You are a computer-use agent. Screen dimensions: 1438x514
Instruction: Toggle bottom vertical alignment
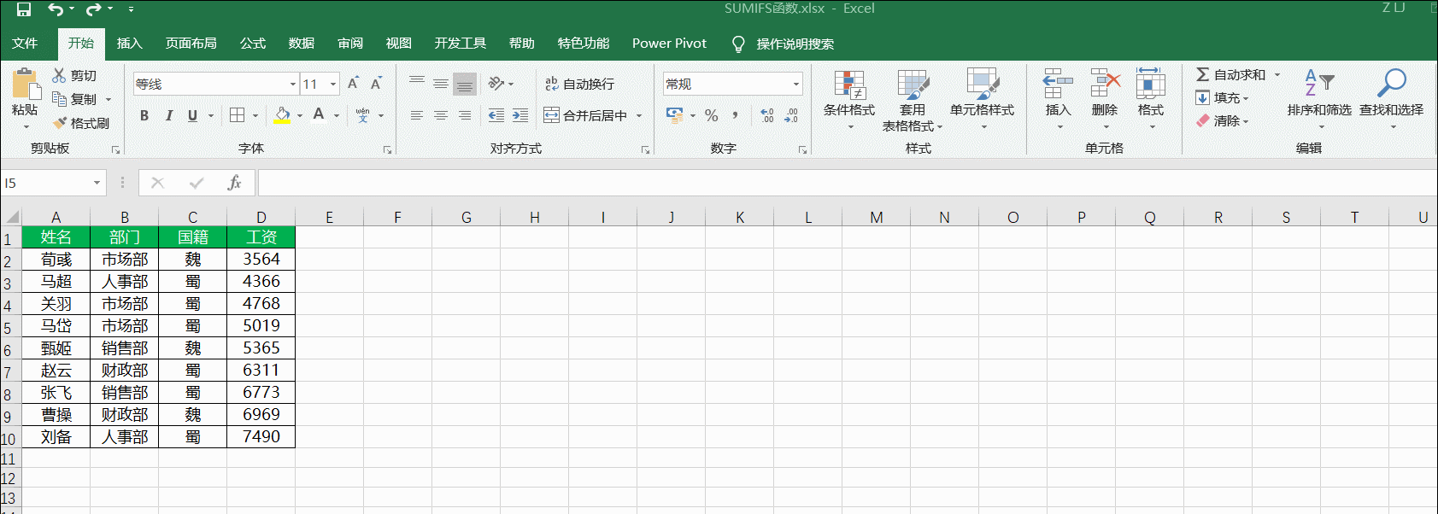pos(465,84)
